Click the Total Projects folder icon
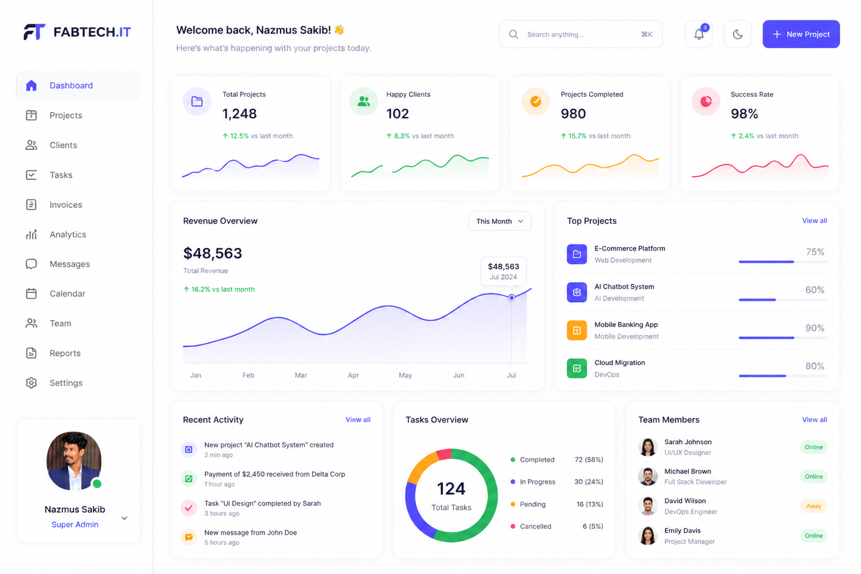 tap(197, 101)
